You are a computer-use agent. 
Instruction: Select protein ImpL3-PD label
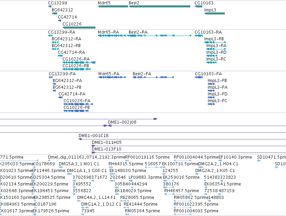click(217, 94)
